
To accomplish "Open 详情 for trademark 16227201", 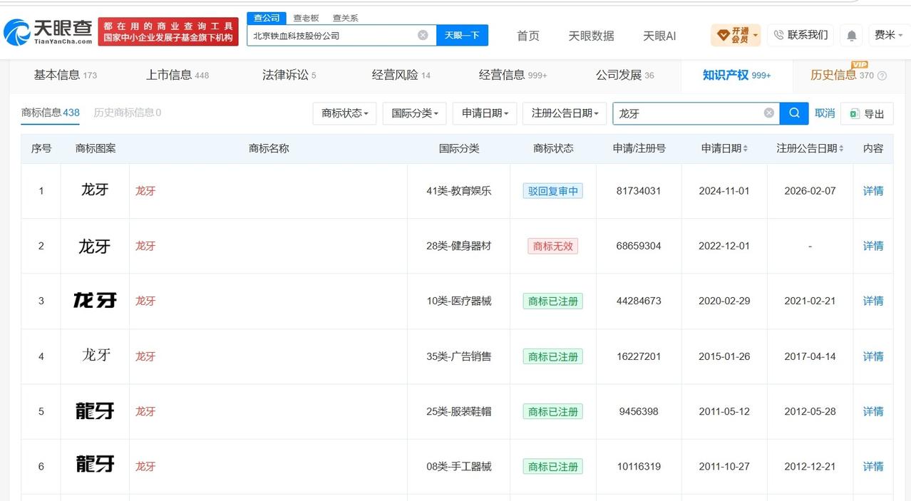I will click(x=873, y=356).
